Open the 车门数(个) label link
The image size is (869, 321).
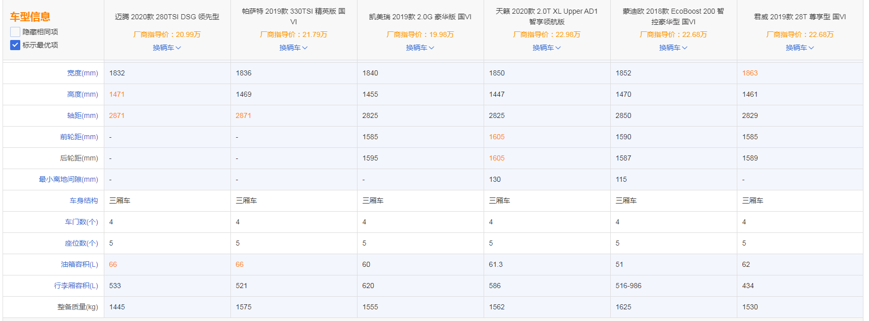pyautogui.click(x=82, y=222)
